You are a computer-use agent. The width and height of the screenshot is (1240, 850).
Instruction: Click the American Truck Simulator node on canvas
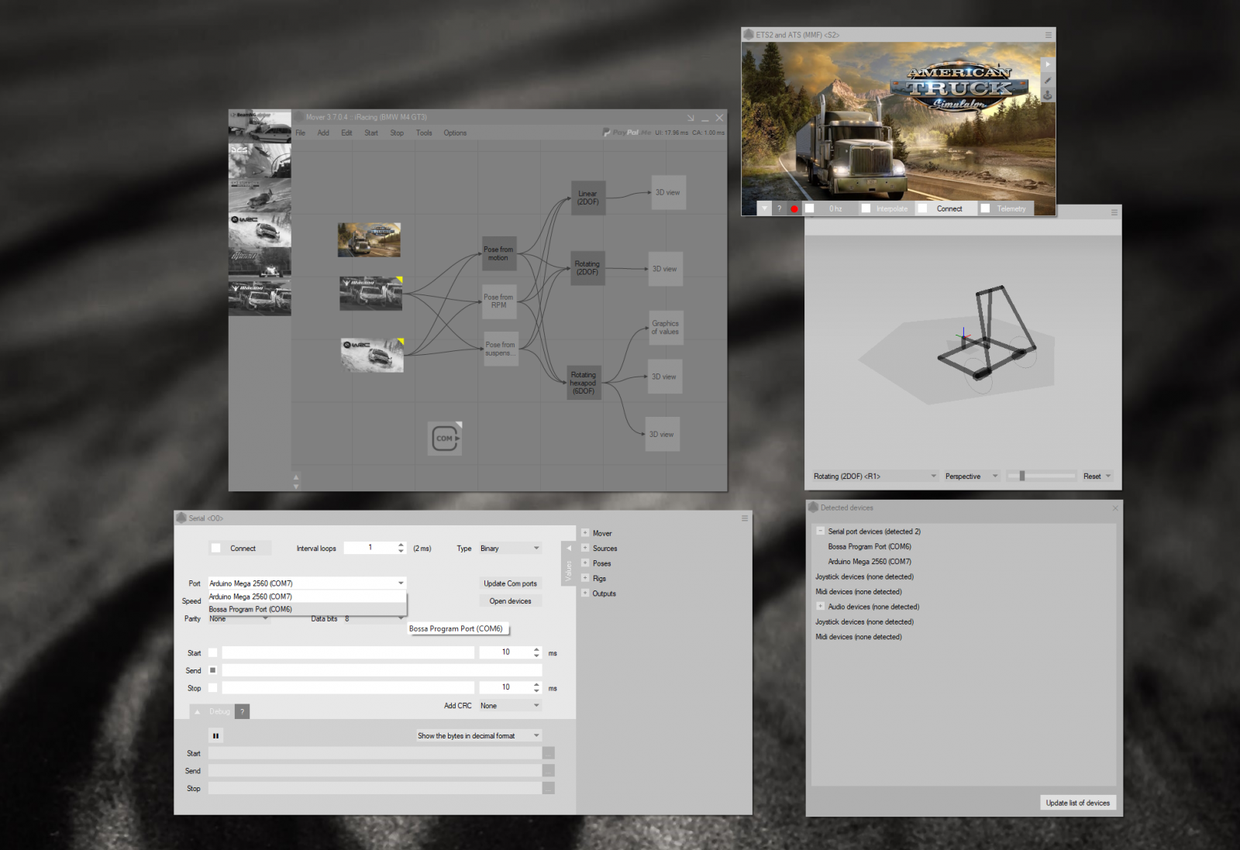(x=369, y=240)
